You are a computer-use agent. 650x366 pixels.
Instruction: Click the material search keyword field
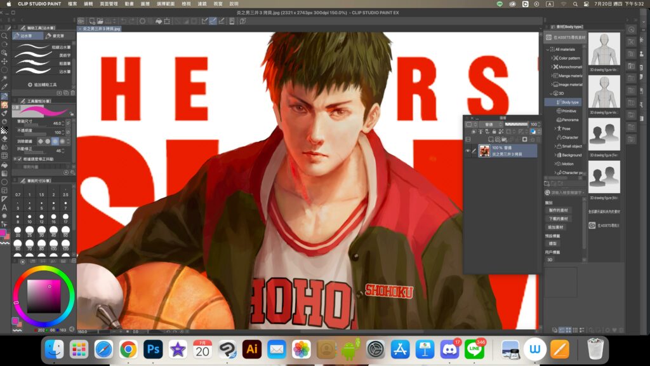(566, 193)
